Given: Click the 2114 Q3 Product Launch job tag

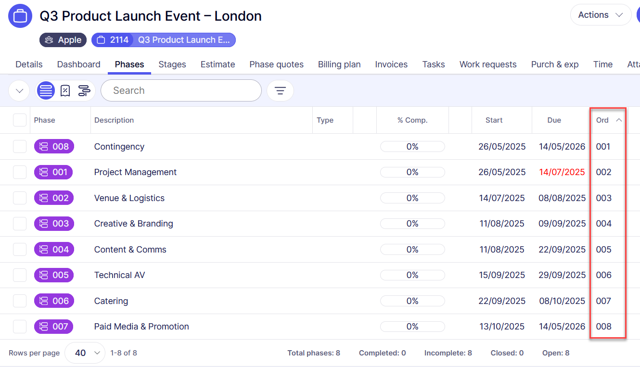Looking at the screenshot, I should (x=164, y=40).
